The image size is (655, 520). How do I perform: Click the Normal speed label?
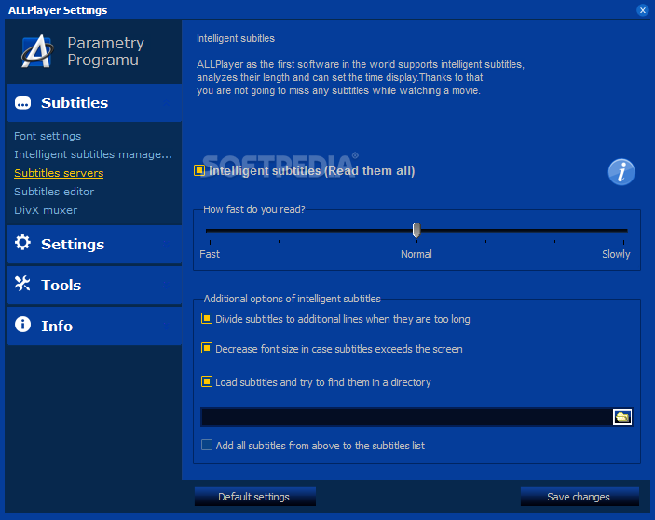pyautogui.click(x=416, y=254)
